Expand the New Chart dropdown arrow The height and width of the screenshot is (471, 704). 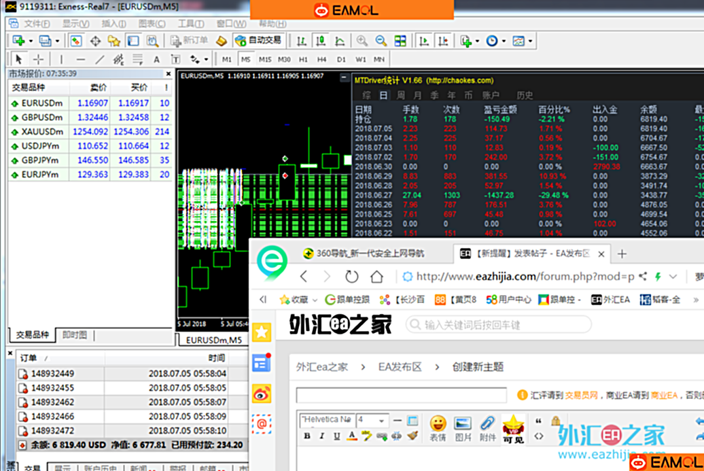pyautogui.click(x=31, y=41)
